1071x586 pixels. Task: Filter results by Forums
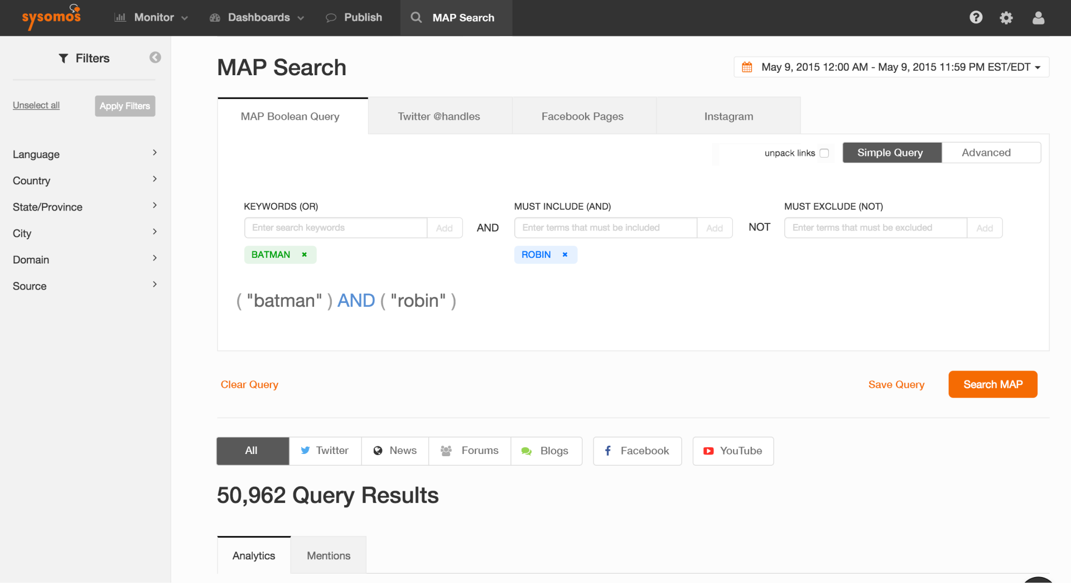470,451
